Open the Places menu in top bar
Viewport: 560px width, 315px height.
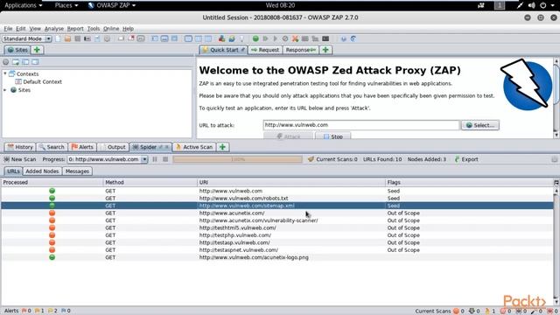(x=66, y=5)
